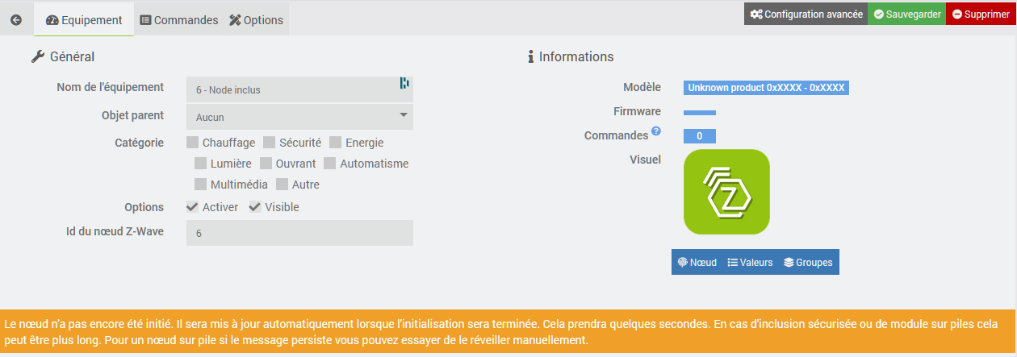Screen dimensions: 1017x357
Task: Click the icon inside equipment name field
Action: pyautogui.click(x=404, y=83)
